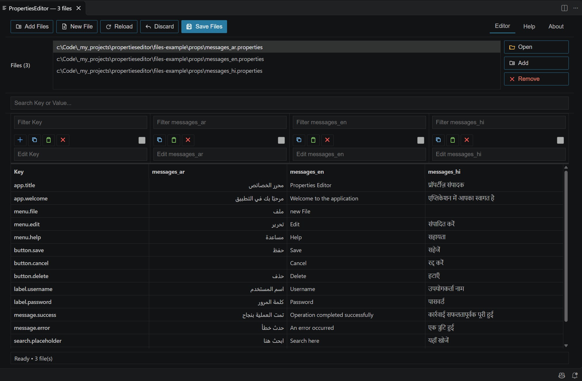The width and height of the screenshot is (582, 381).
Task: Toggle checkbox in messages_hi column toolbar
Action: tap(560, 140)
